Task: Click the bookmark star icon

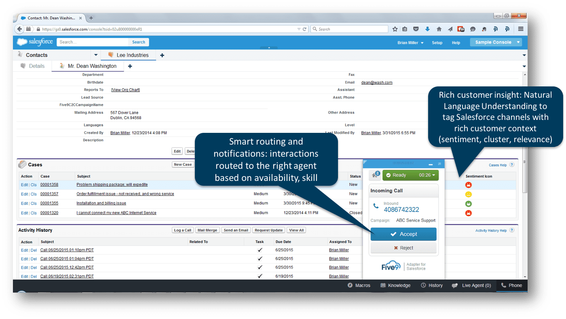Action: coord(395,29)
